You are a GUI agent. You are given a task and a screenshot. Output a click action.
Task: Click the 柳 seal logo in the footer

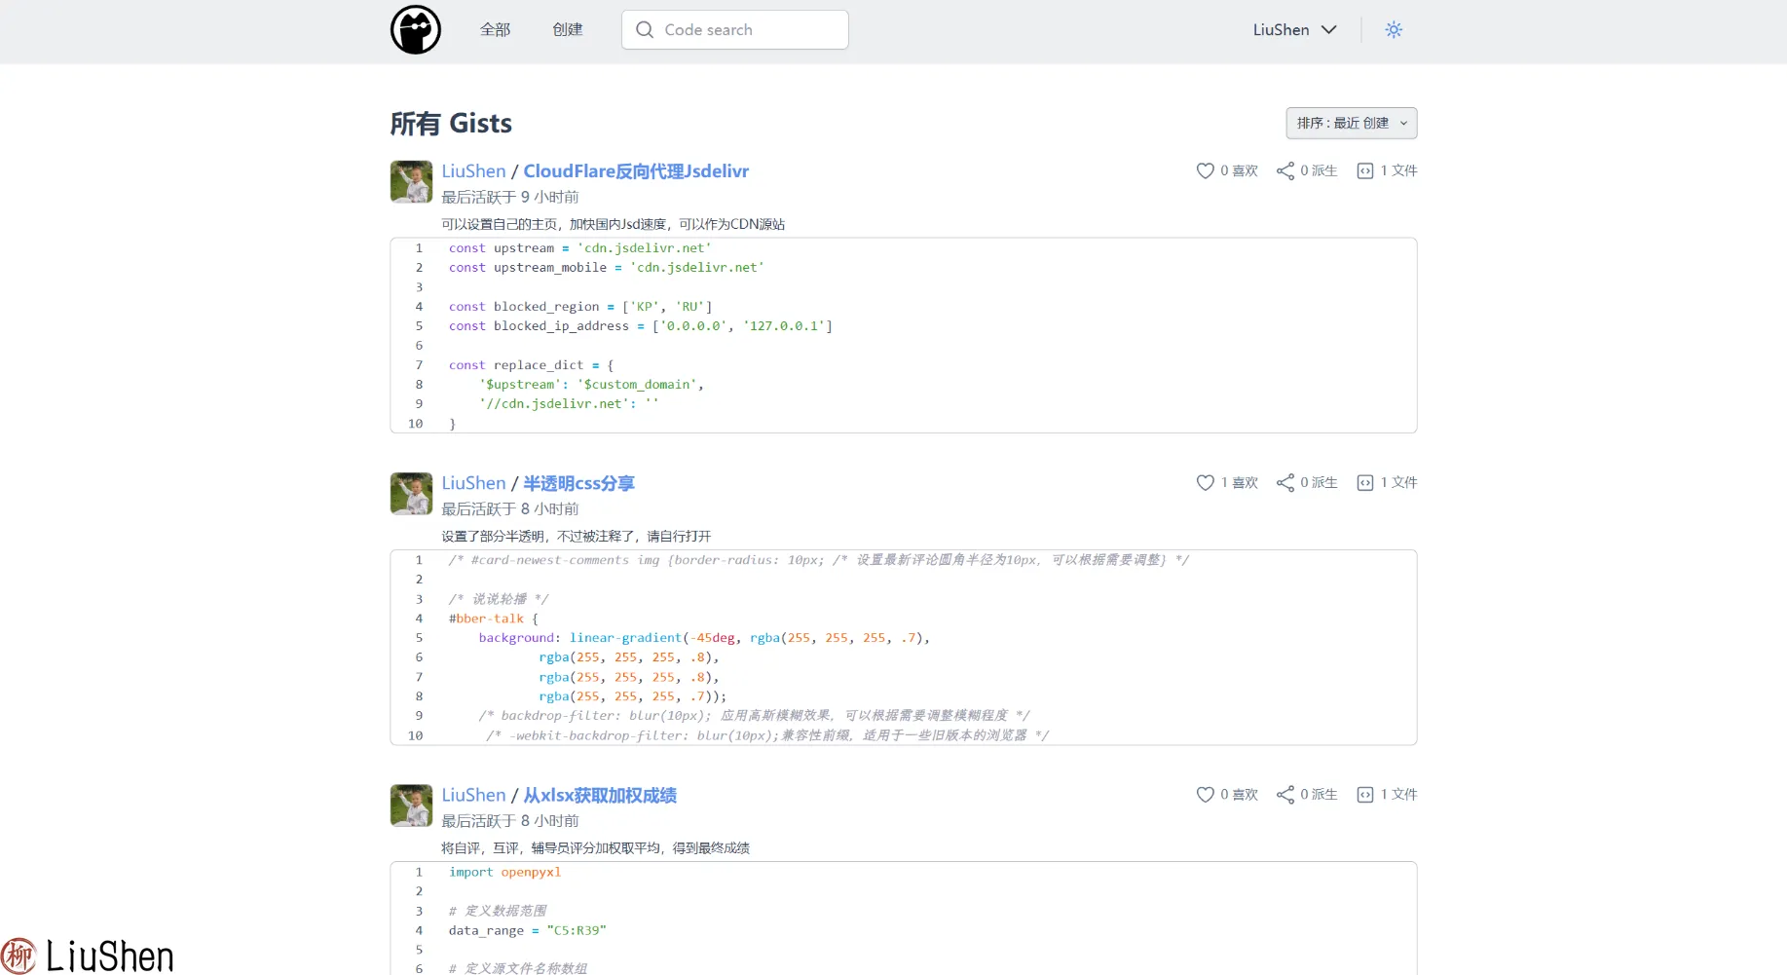tap(19, 956)
